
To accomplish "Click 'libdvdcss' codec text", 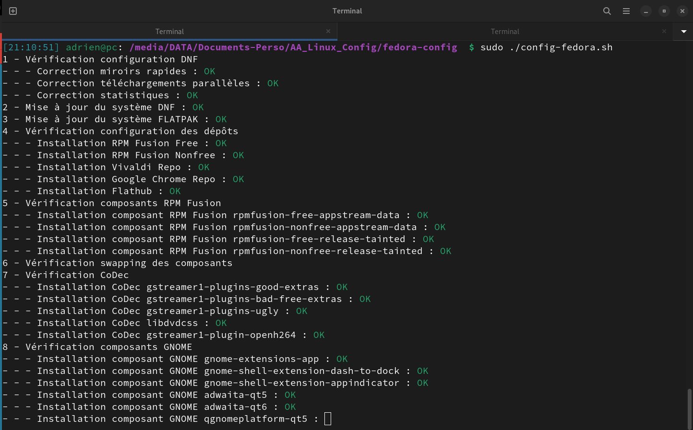I will pos(172,323).
